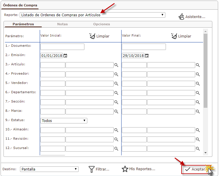The width and height of the screenshot is (219, 176).
Task: Click the Filtrar... text link
Action: 102,169
